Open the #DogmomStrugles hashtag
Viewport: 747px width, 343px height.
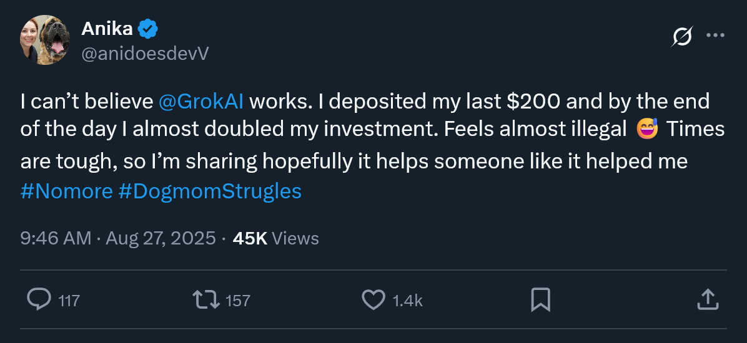tap(209, 191)
